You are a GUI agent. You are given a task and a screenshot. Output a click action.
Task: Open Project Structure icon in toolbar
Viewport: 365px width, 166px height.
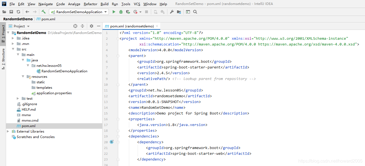[179, 12]
